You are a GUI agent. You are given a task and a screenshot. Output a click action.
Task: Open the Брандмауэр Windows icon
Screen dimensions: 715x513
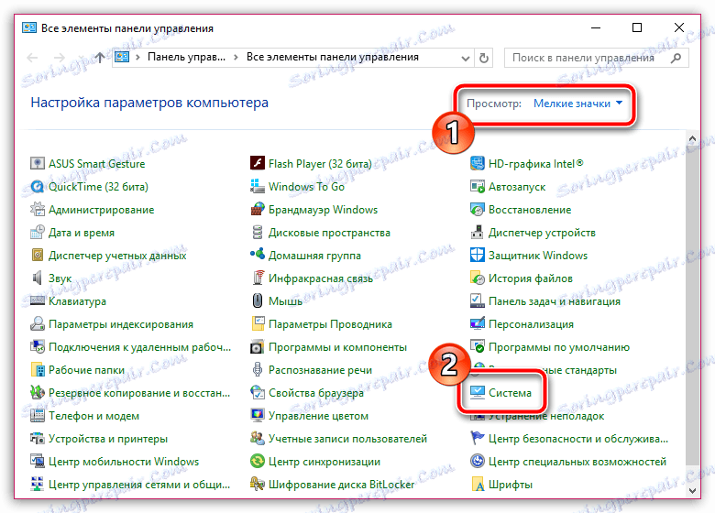point(258,210)
